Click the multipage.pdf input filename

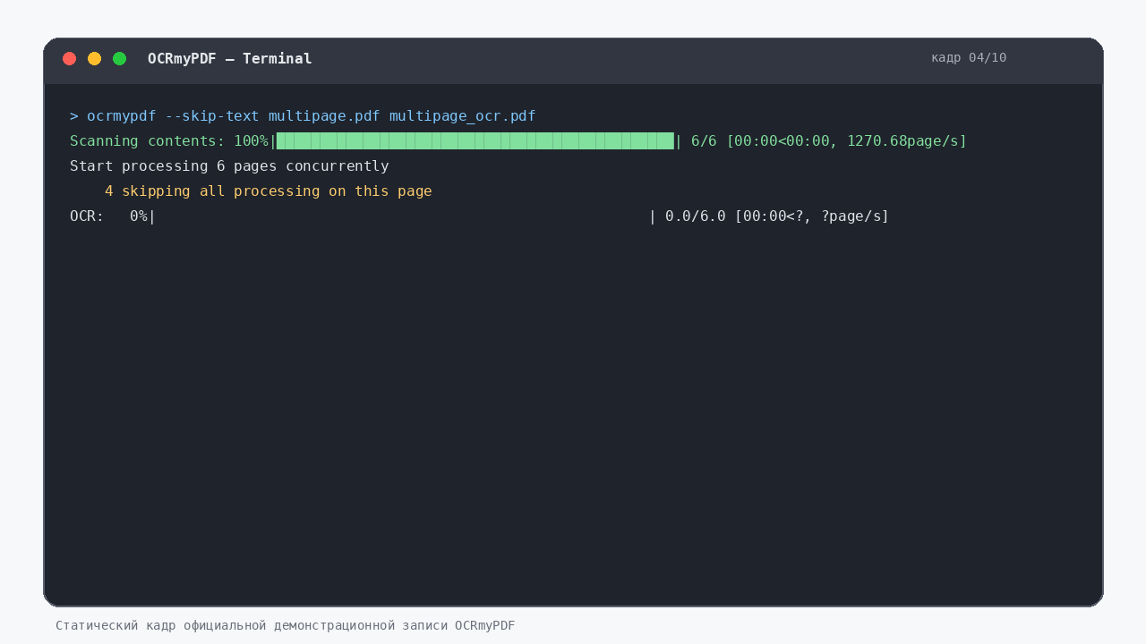point(324,116)
